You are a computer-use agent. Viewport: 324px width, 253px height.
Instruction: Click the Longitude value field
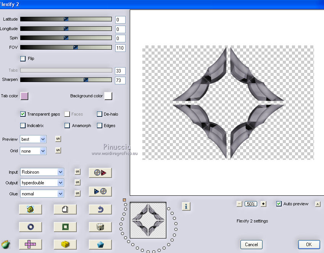click(120, 29)
